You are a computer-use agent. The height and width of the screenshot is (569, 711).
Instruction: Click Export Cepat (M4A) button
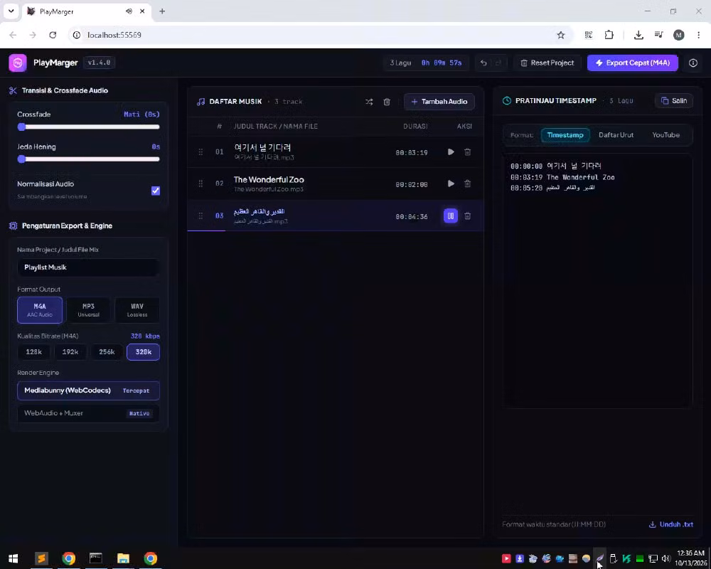click(x=633, y=63)
